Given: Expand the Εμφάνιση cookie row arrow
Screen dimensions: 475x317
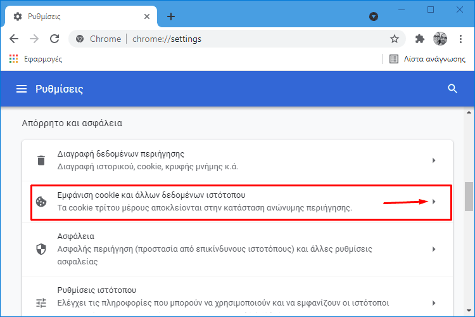Looking at the screenshot, I should [x=434, y=202].
